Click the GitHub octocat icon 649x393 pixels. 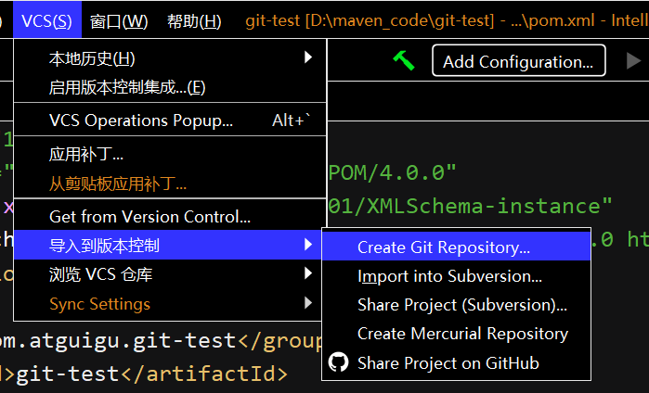click(x=339, y=362)
